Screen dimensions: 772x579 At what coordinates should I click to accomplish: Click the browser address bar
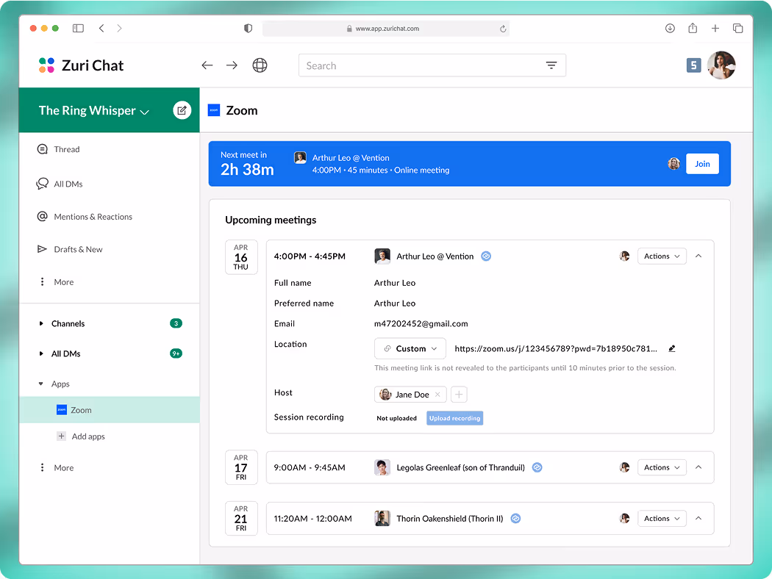point(385,29)
